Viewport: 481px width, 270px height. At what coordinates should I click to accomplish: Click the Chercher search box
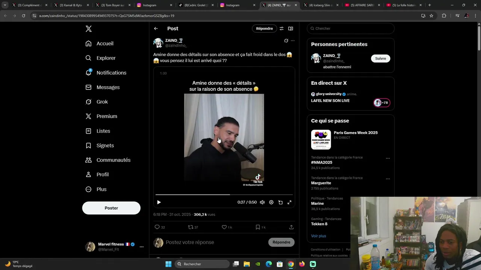[x=351, y=28]
